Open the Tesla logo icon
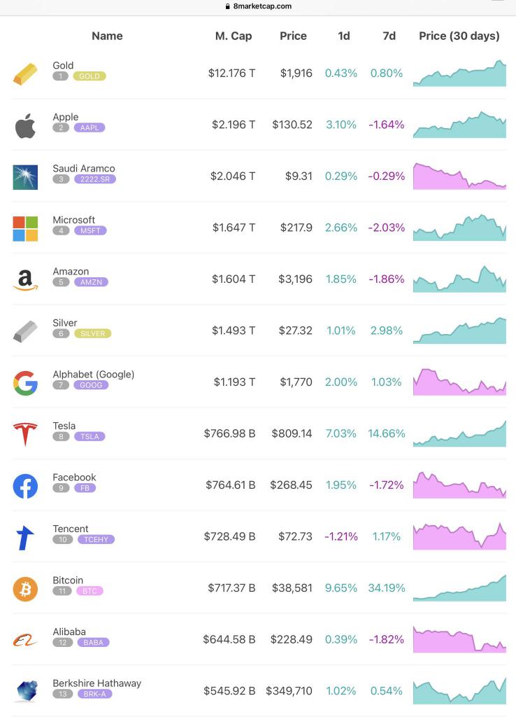516x717 pixels. coord(25,434)
